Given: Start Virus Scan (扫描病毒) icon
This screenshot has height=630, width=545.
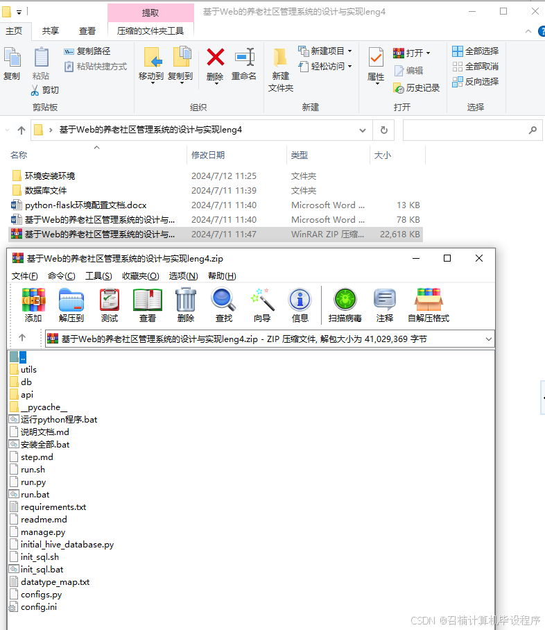Looking at the screenshot, I should 345,305.
